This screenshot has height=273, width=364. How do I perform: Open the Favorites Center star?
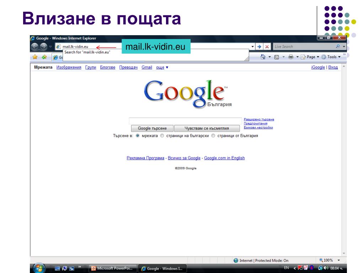[35, 57]
